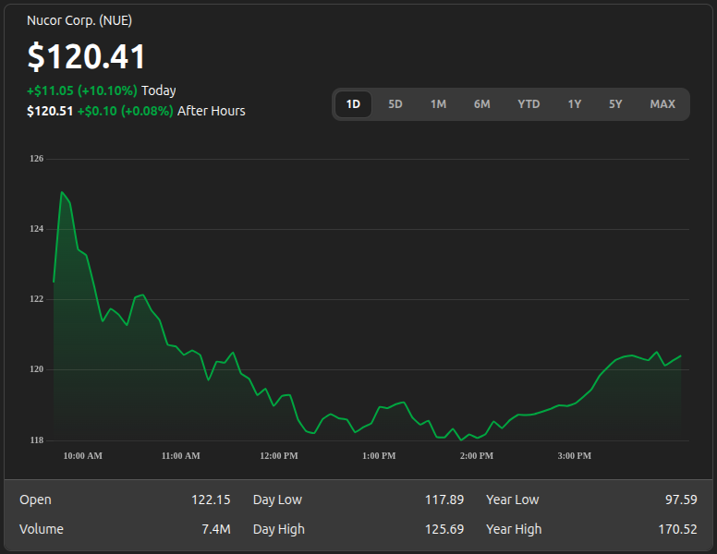Viewport: 717px width, 554px height.
Task: Show the 5Y price history
Action: [615, 104]
